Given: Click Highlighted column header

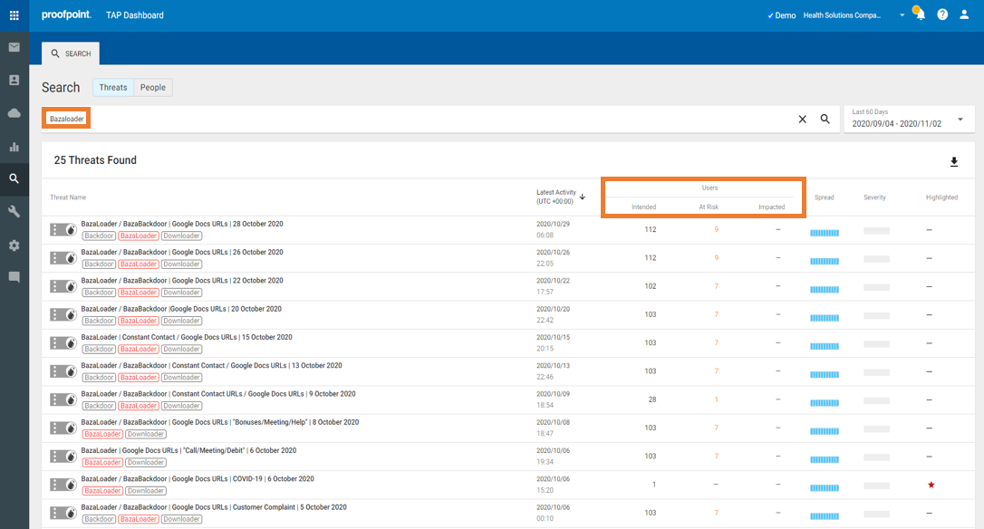Looking at the screenshot, I should click(x=942, y=197).
